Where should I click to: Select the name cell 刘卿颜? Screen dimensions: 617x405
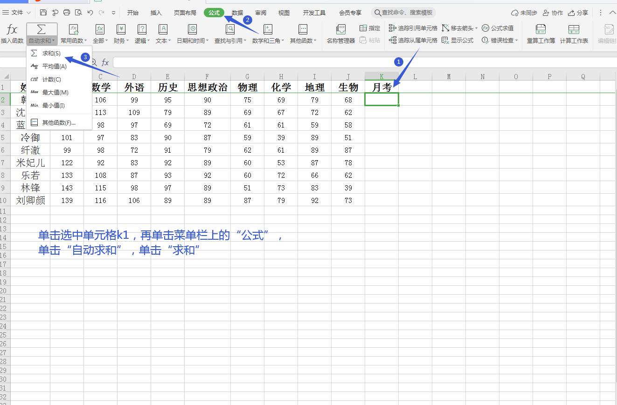(x=30, y=201)
